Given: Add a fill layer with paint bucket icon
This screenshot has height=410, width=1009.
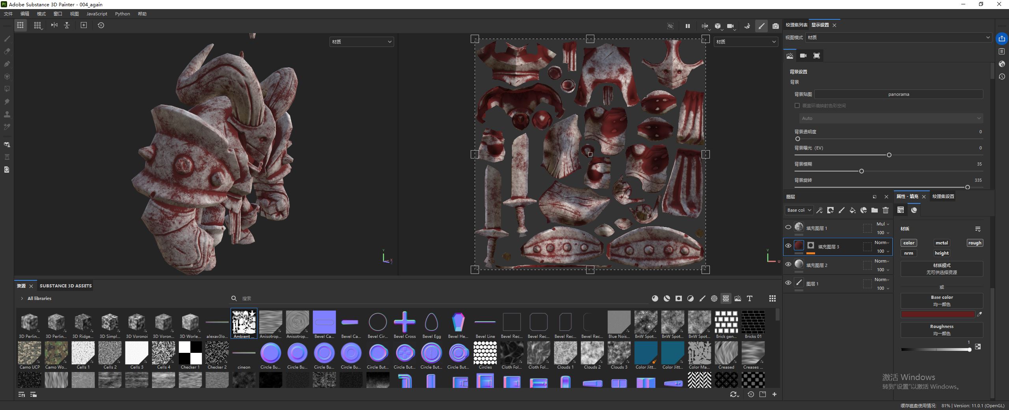Looking at the screenshot, I should click(x=852, y=210).
